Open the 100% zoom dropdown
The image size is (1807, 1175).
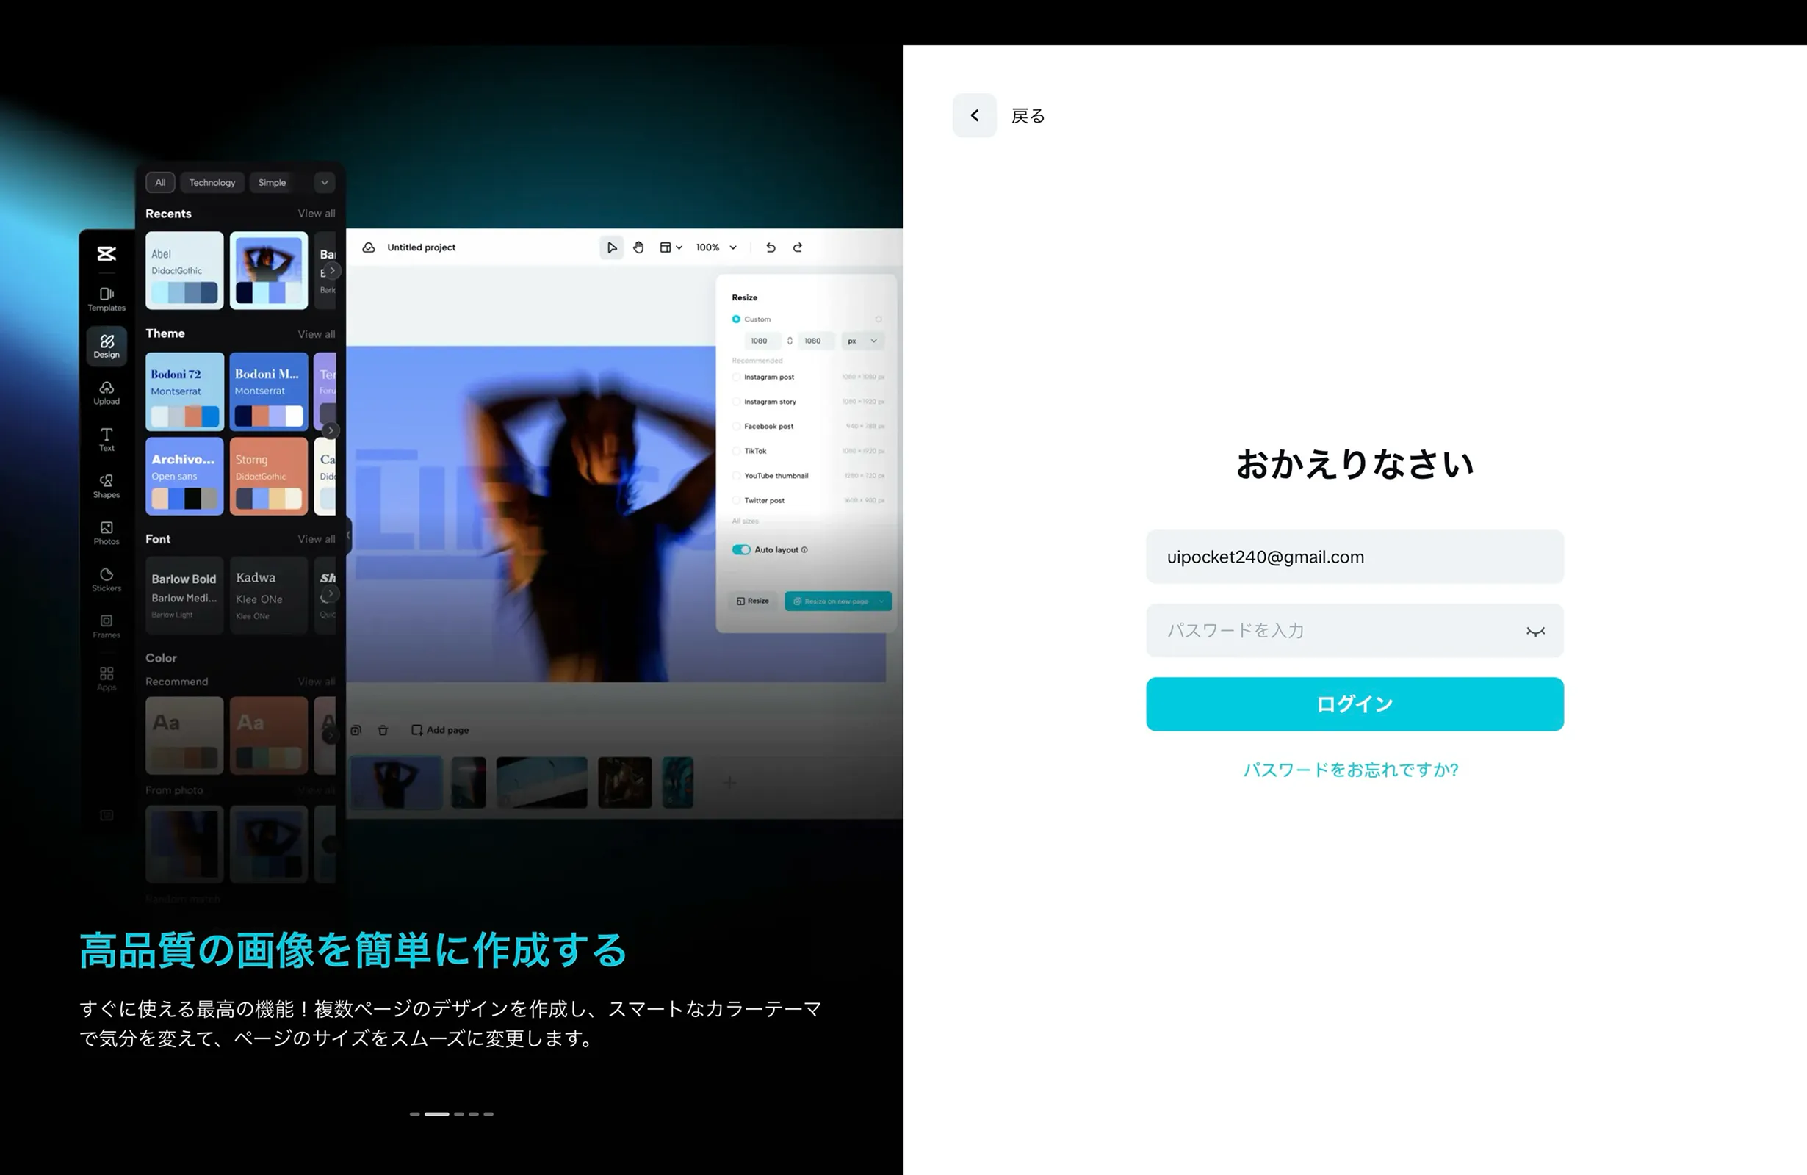coord(716,247)
